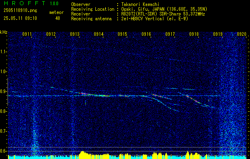Screen dimensions: 250x159
Task: Click the 2el-HB9CV Vertical antenna text
Action: tap(155, 19)
